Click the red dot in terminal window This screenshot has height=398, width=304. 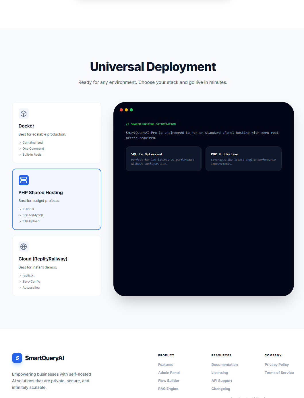click(121, 110)
